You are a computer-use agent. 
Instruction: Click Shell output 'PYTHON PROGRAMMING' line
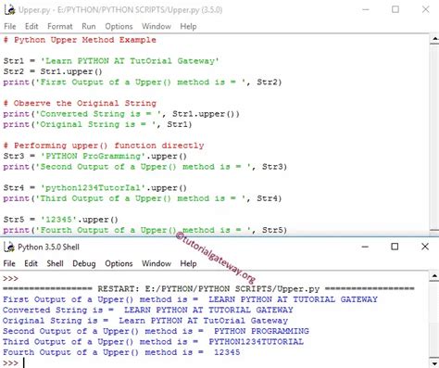156,331
